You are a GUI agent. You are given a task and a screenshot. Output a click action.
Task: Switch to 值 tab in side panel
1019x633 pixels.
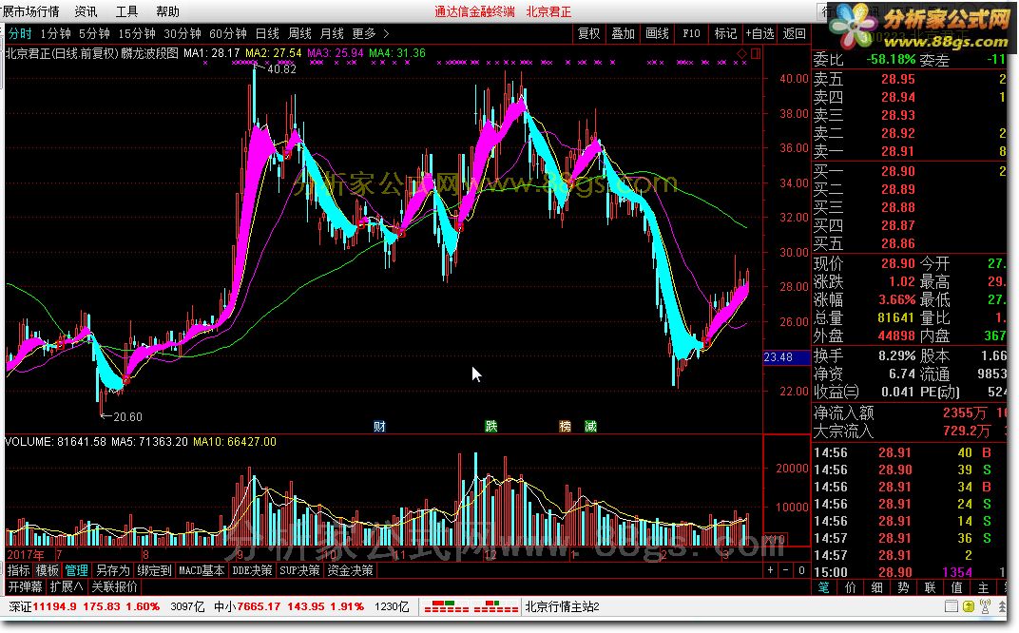click(956, 587)
